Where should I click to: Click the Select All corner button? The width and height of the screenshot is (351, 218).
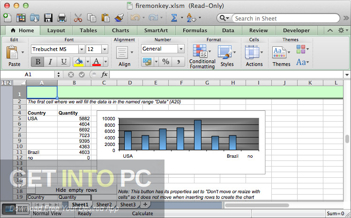tap(20, 83)
